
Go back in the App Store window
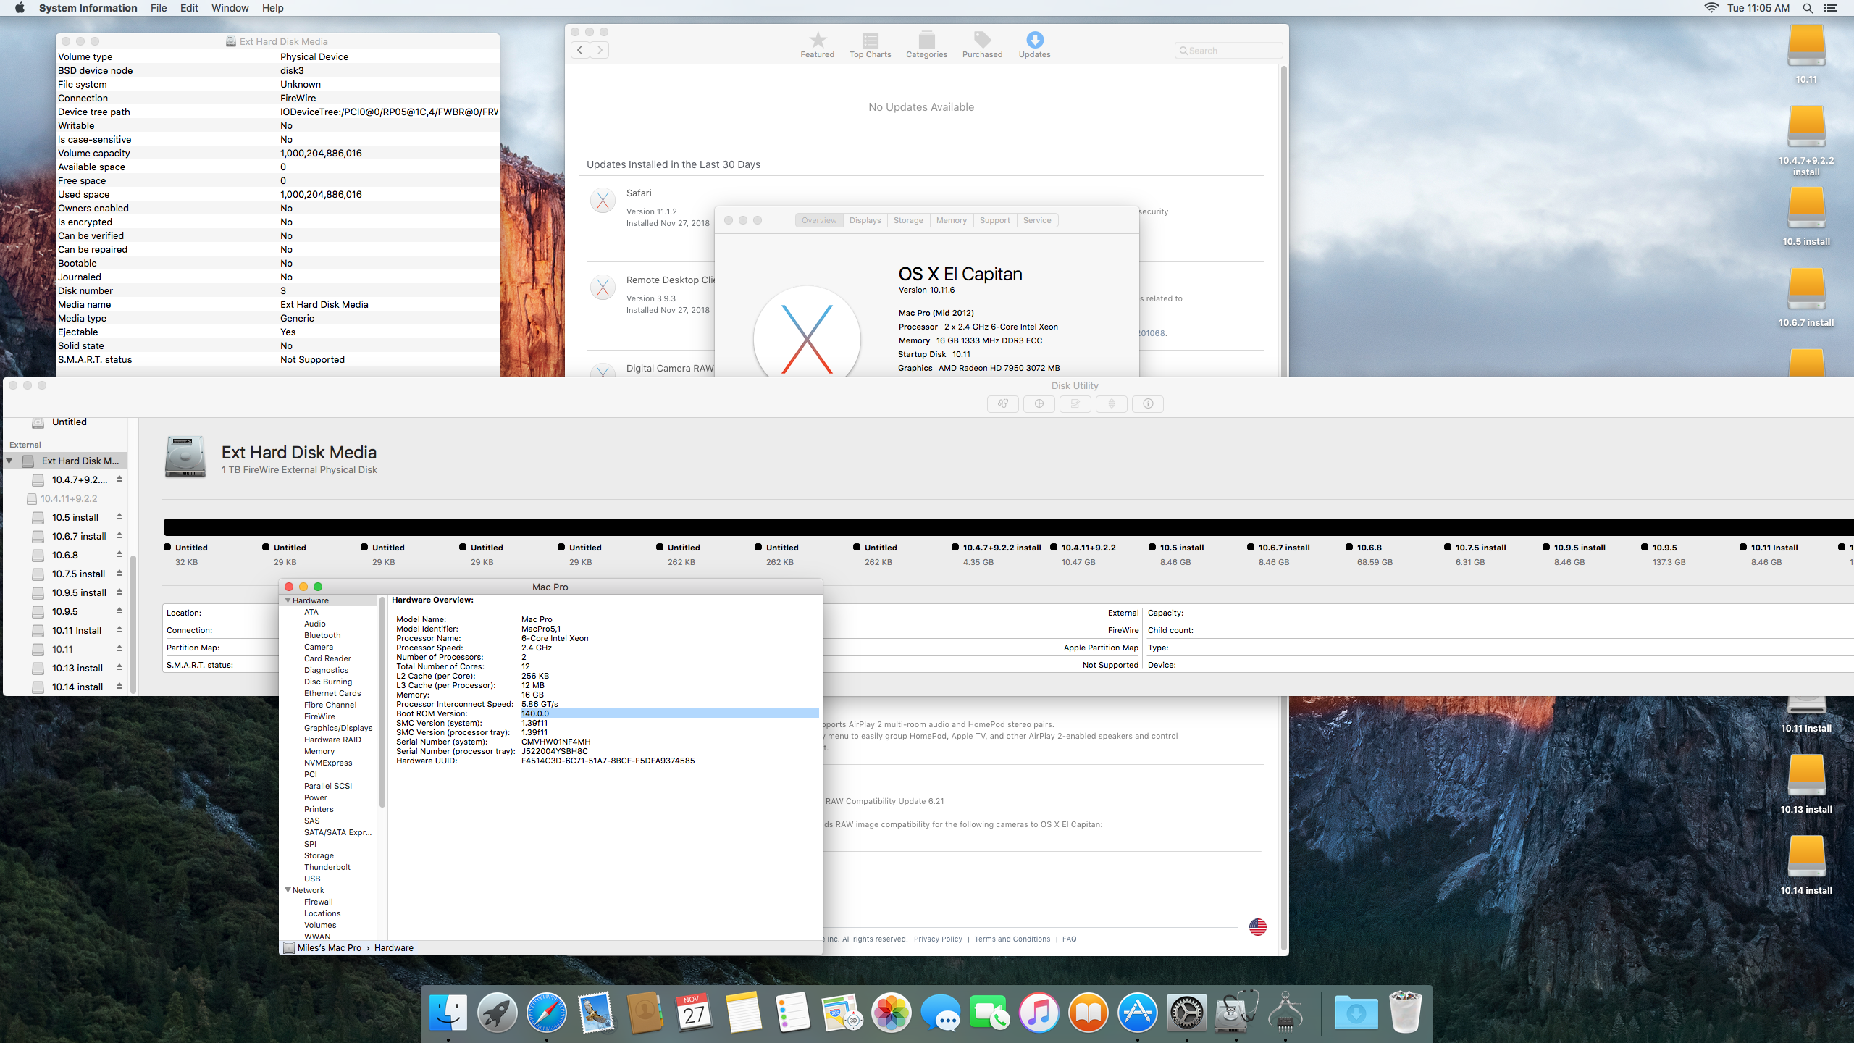pos(580,50)
